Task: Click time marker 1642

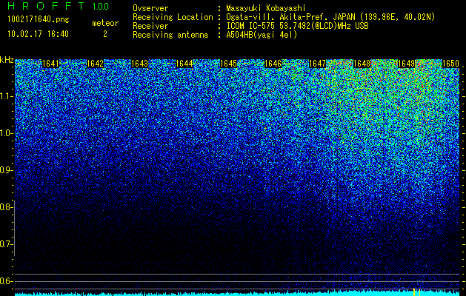Action: click(x=95, y=64)
